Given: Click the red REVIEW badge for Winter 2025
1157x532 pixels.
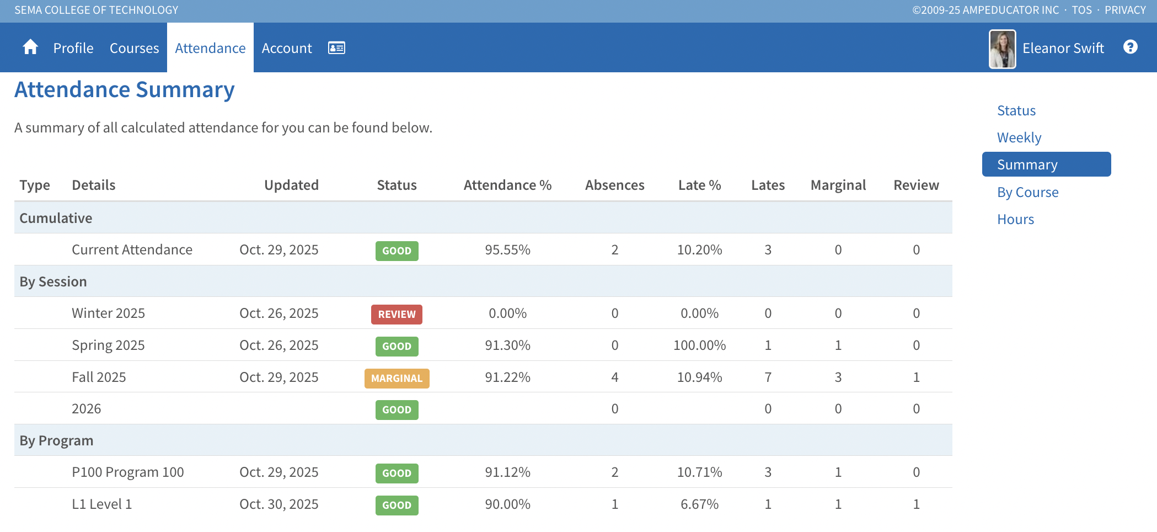Looking at the screenshot, I should (x=397, y=314).
